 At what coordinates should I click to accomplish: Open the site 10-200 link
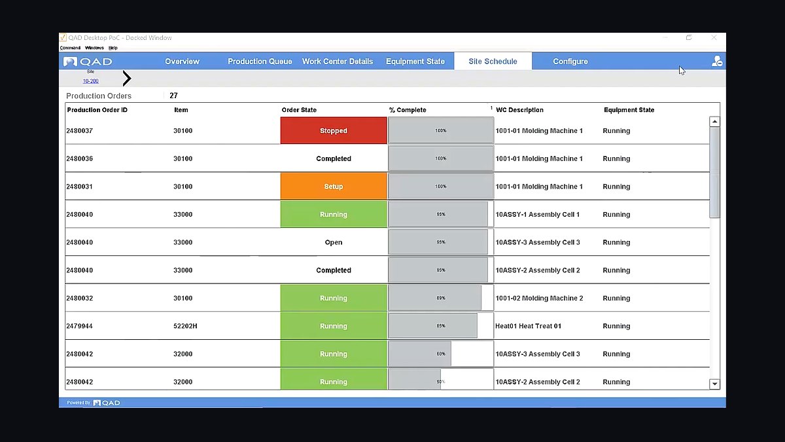(x=90, y=81)
